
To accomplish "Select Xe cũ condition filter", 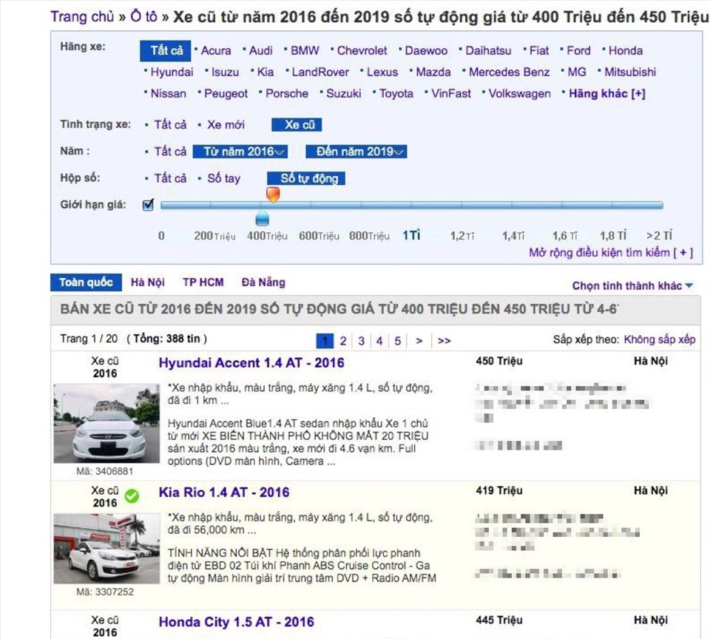I will click(x=297, y=124).
